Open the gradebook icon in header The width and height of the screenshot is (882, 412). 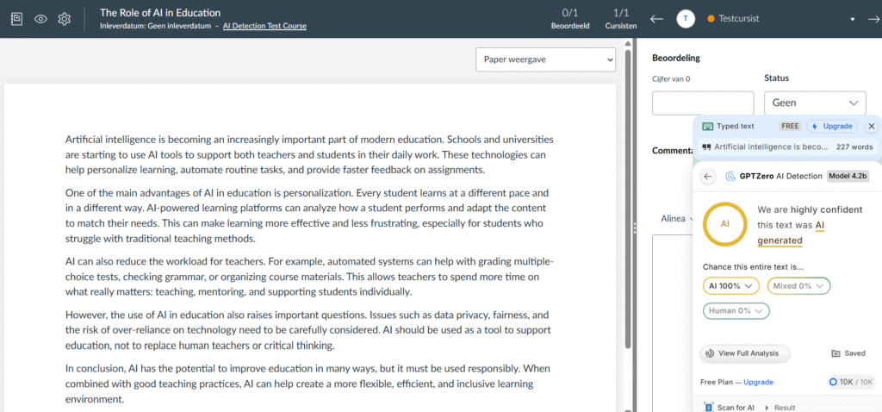click(x=17, y=19)
